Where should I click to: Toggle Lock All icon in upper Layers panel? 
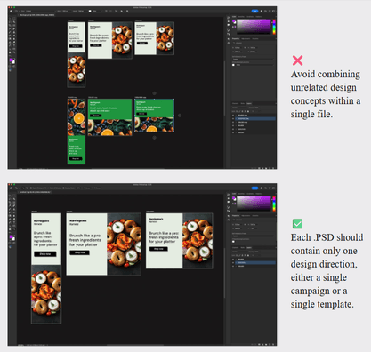(x=248, y=111)
